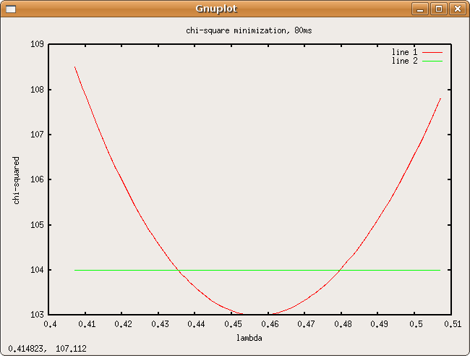Click the y-axis tick label 107
This screenshot has width=470, height=356.
[x=37, y=135]
